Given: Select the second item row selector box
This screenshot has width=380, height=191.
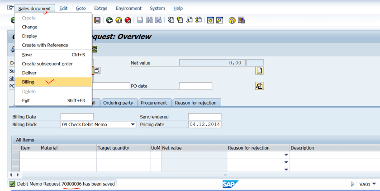Looking at the screenshot, I should click(15, 162).
